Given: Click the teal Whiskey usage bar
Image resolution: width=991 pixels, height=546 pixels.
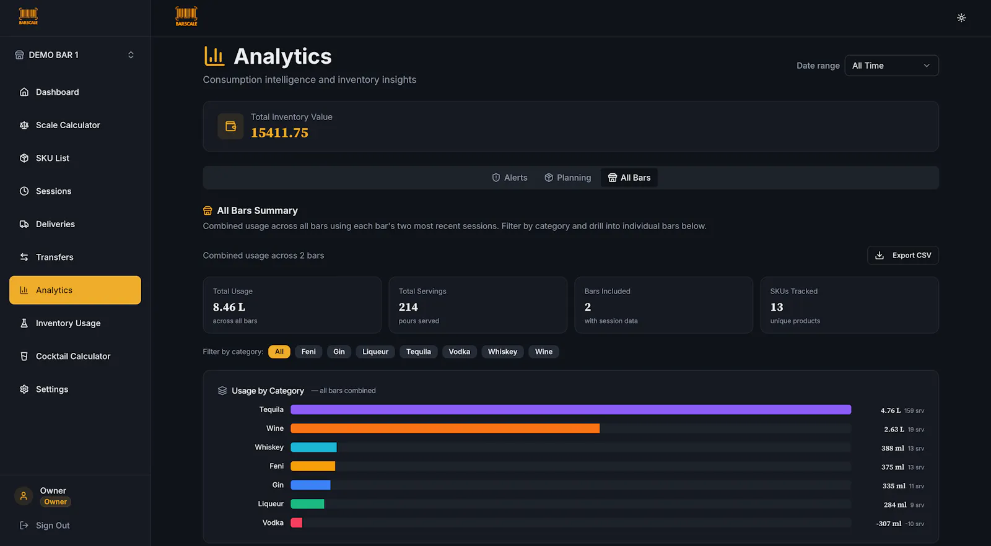Looking at the screenshot, I should (313, 448).
